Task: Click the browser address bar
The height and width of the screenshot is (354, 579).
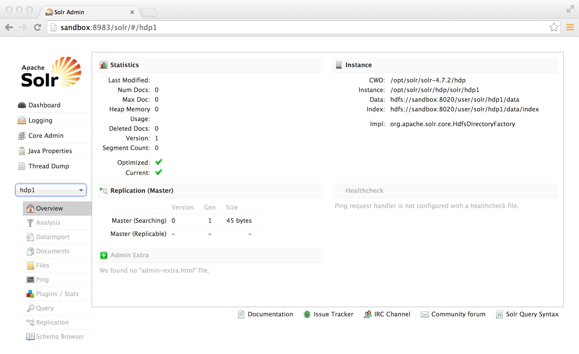Action: [300, 27]
